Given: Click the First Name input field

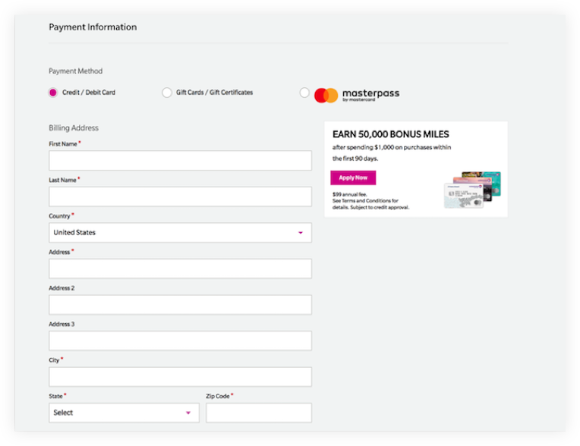Looking at the screenshot, I should pos(180,161).
